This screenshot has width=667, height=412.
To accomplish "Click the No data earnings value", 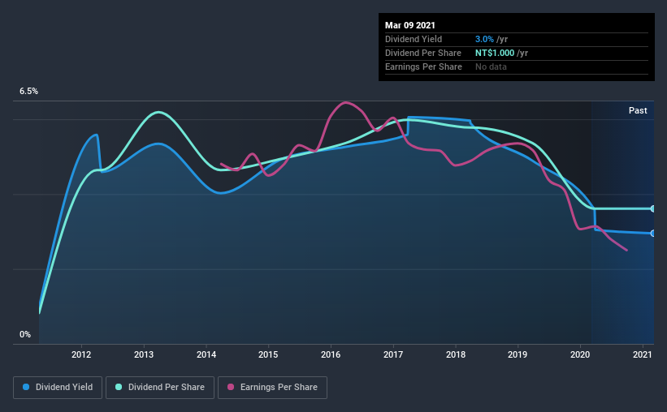I will coord(491,67).
